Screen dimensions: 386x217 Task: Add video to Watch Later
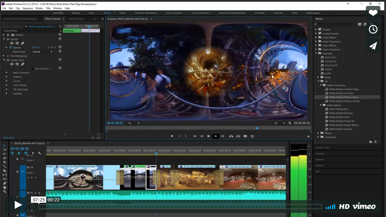pos(373,30)
